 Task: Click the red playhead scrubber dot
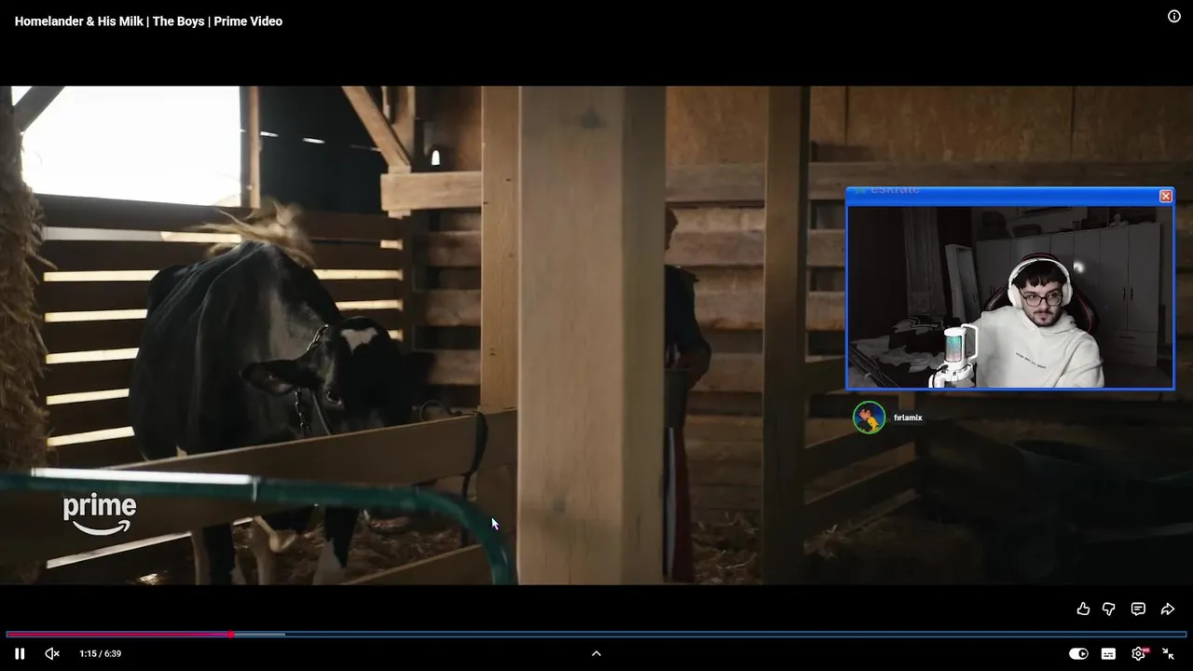pos(230,635)
